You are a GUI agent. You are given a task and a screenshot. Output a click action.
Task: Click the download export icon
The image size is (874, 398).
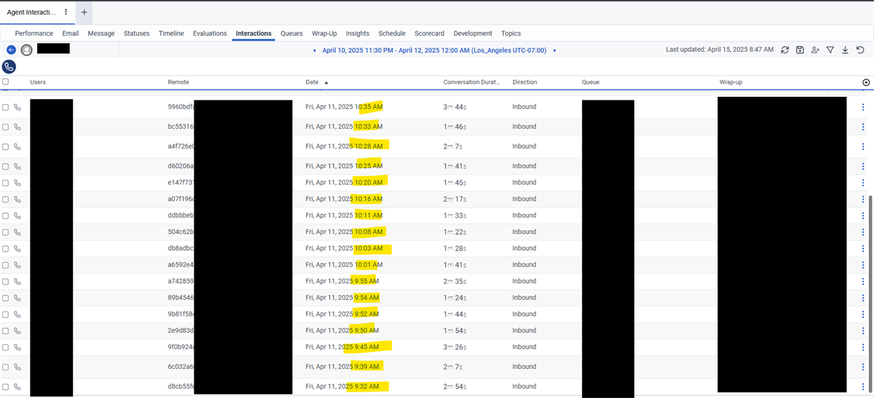coord(845,49)
